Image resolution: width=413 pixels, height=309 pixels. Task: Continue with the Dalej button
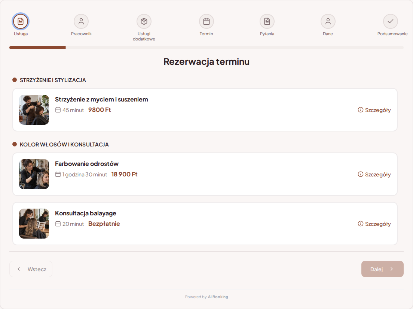(382, 269)
